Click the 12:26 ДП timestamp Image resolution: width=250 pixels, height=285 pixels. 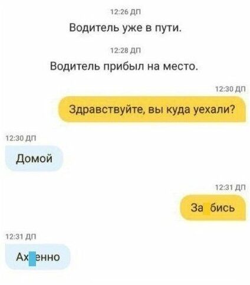(x=126, y=12)
